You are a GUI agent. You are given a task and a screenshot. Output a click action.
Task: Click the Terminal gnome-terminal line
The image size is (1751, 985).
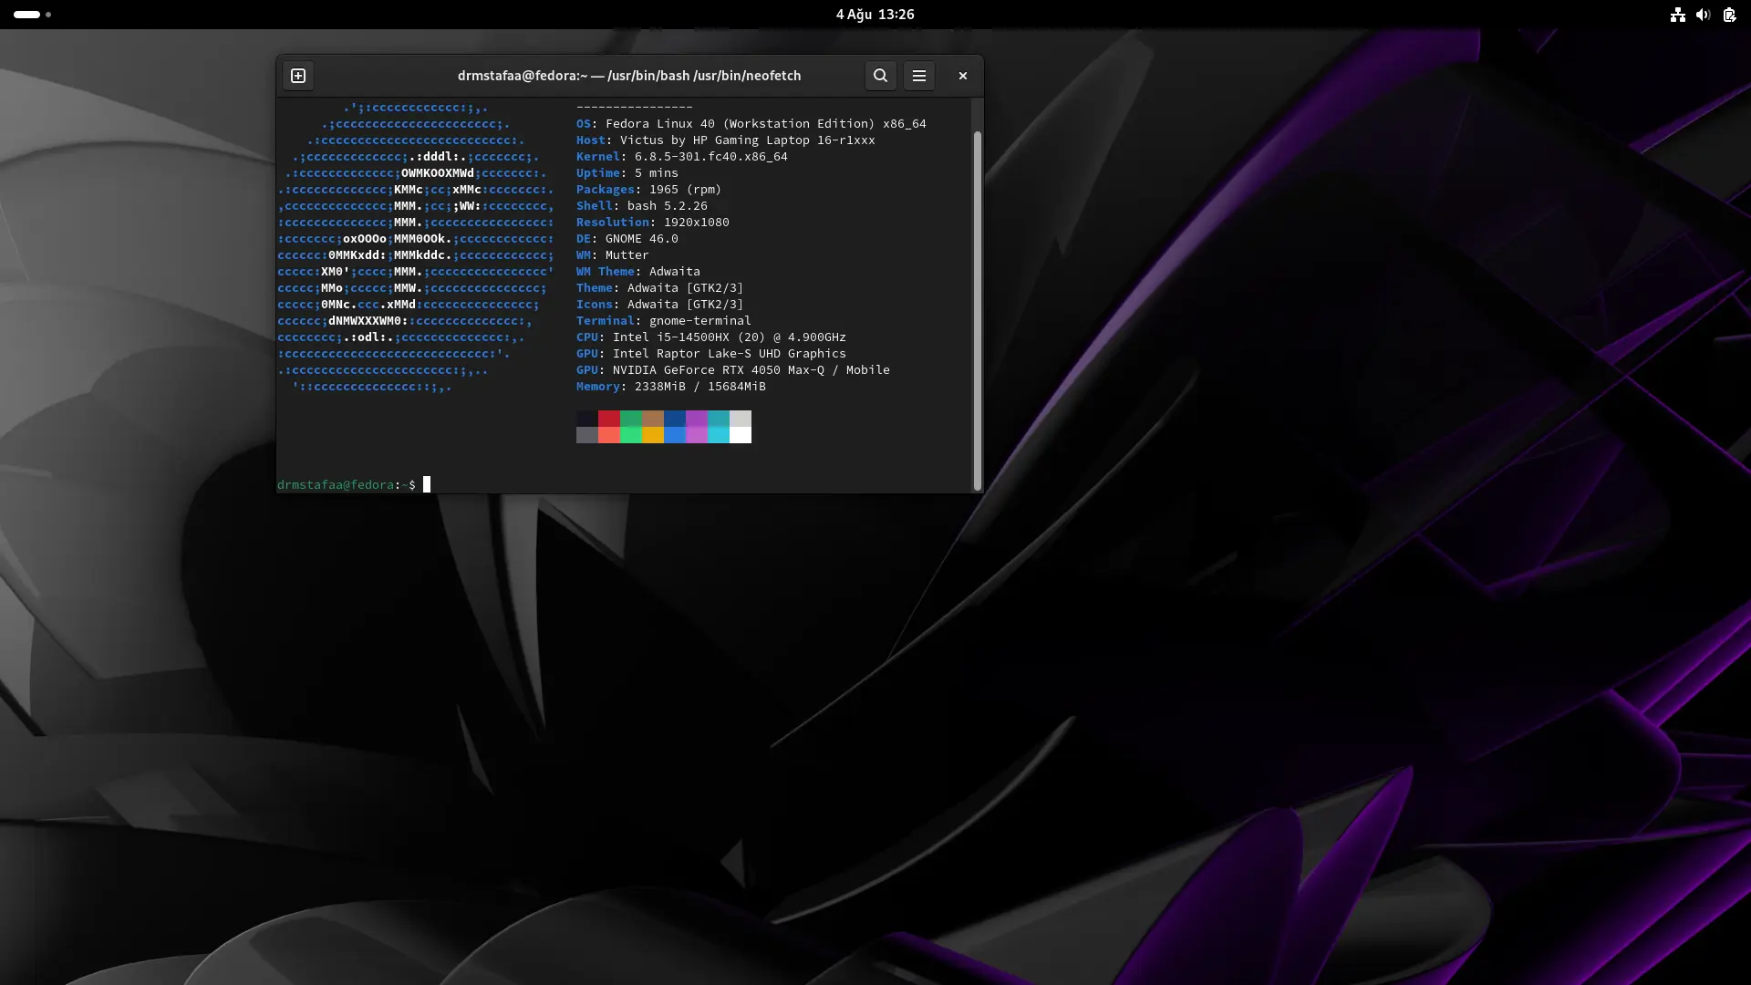(x=664, y=320)
